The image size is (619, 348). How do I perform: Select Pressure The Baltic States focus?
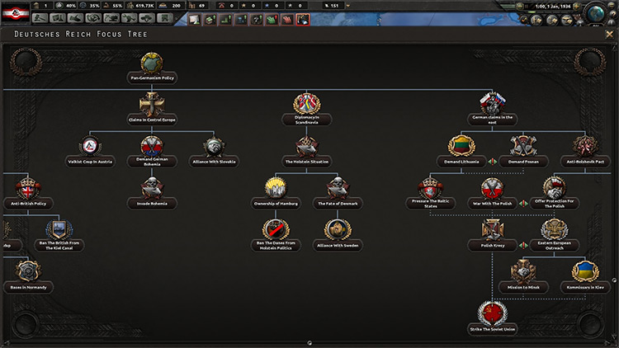click(x=430, y=193)
